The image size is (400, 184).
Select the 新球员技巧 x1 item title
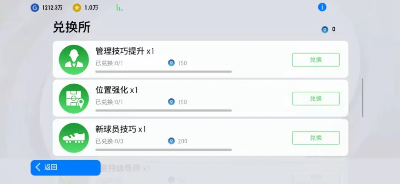pos(121,129)
